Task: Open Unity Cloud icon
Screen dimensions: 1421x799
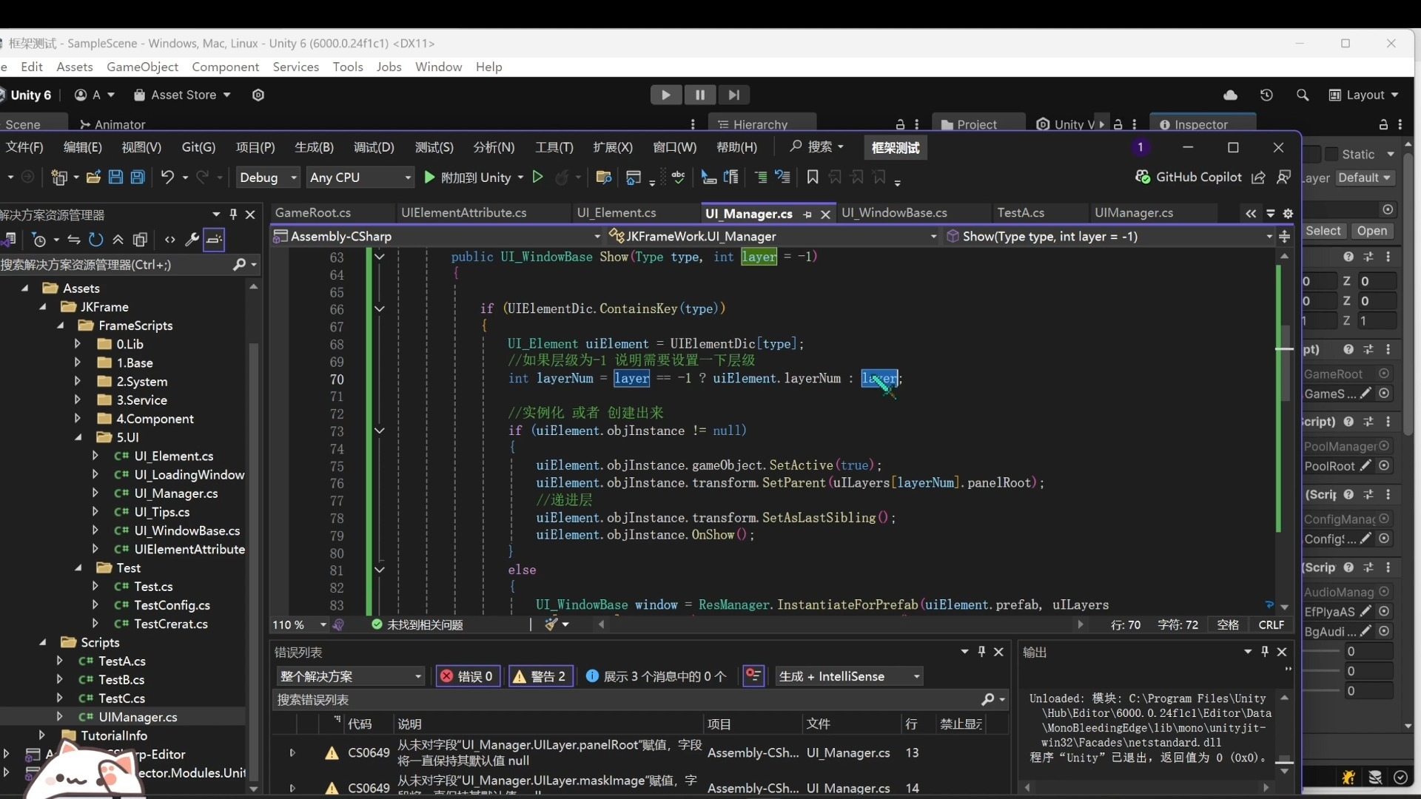Action: 1230,95
